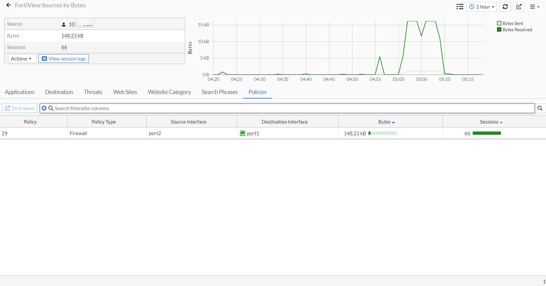546x286 pixels.
Task: Click the 66 sessions value in table row
Action: click(467, 133)
